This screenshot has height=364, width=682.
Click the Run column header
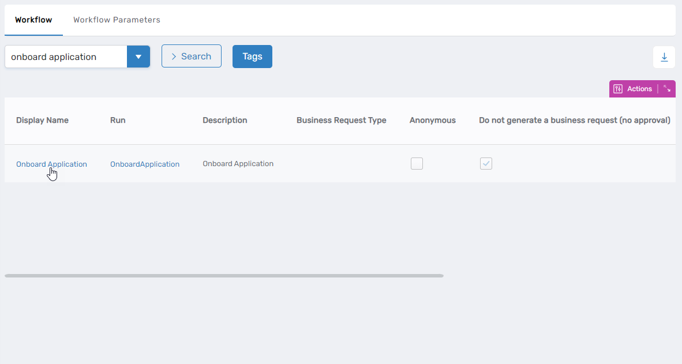click(117, 120)
